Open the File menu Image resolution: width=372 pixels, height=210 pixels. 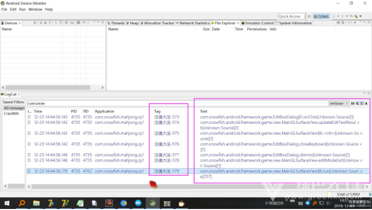[x=4, y=9]
